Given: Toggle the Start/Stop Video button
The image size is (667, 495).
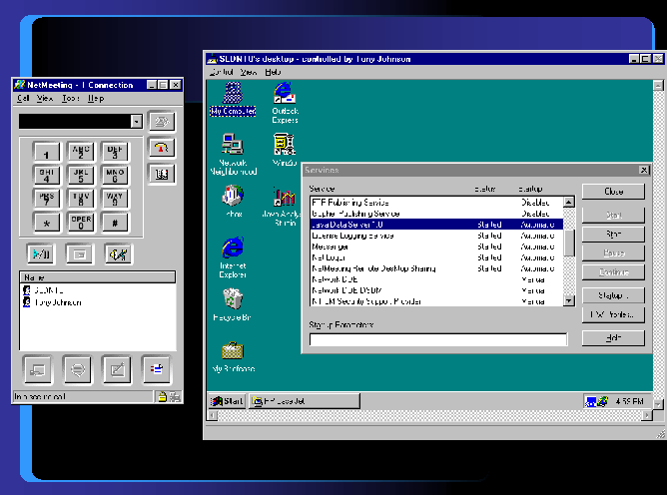Looking at the screenshot, I should click(41, 253).
